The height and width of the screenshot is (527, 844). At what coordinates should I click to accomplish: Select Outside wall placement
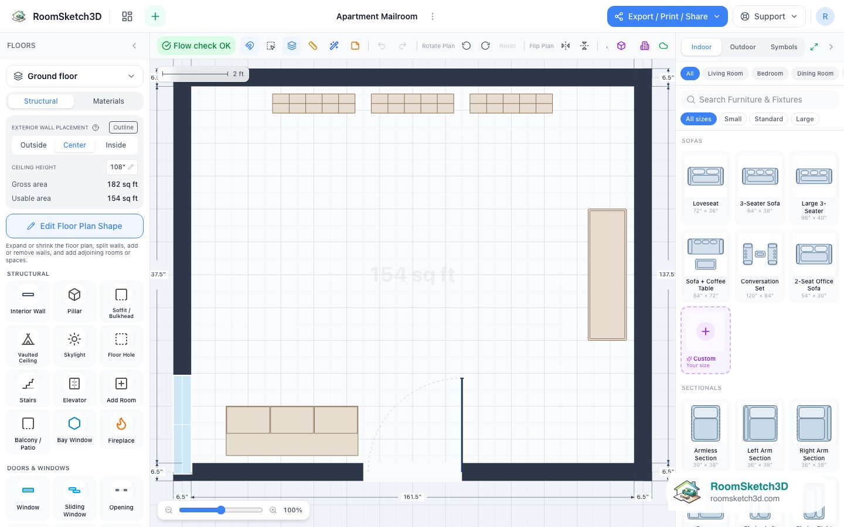click(x=33, y=145)
